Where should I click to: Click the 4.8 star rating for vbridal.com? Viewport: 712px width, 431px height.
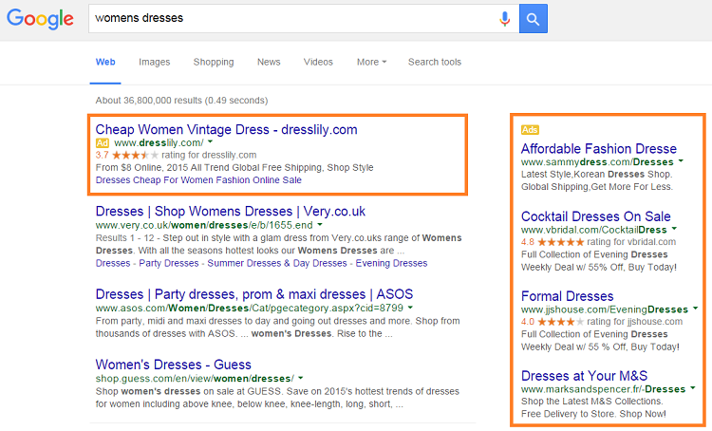pyautogui.click(x=561, y=242)
